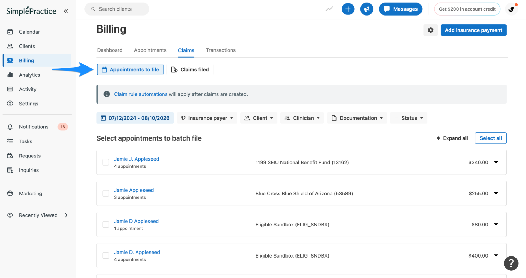View Notifications in the sidebar
Viewport: 526px width, 278px height.
(x=37, y=127)
